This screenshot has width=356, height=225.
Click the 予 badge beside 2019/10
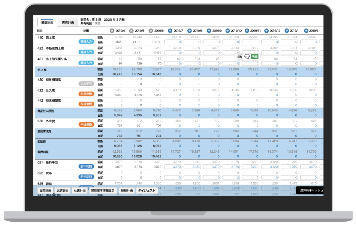[228, 31]
